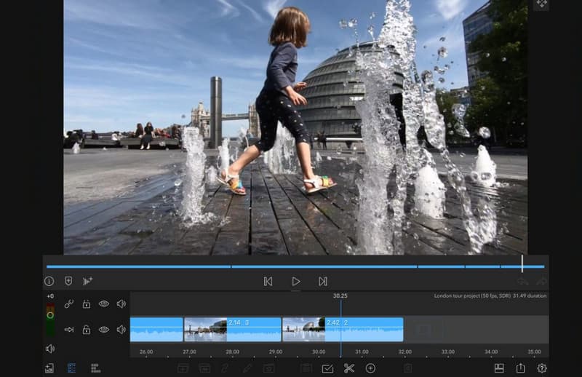Open the layout selector icon
The width and height of the screenshot is (582, 377).
tap(499, 368)
